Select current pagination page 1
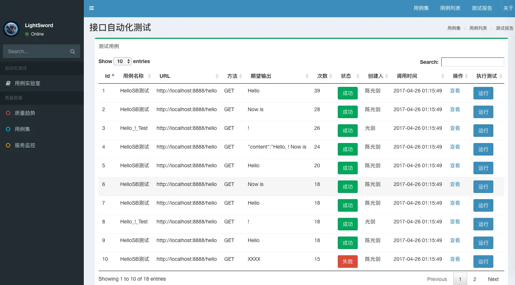The image size is (515, 285). 460,279
